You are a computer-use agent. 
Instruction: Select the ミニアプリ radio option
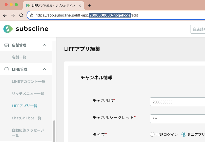coord(184,134)
